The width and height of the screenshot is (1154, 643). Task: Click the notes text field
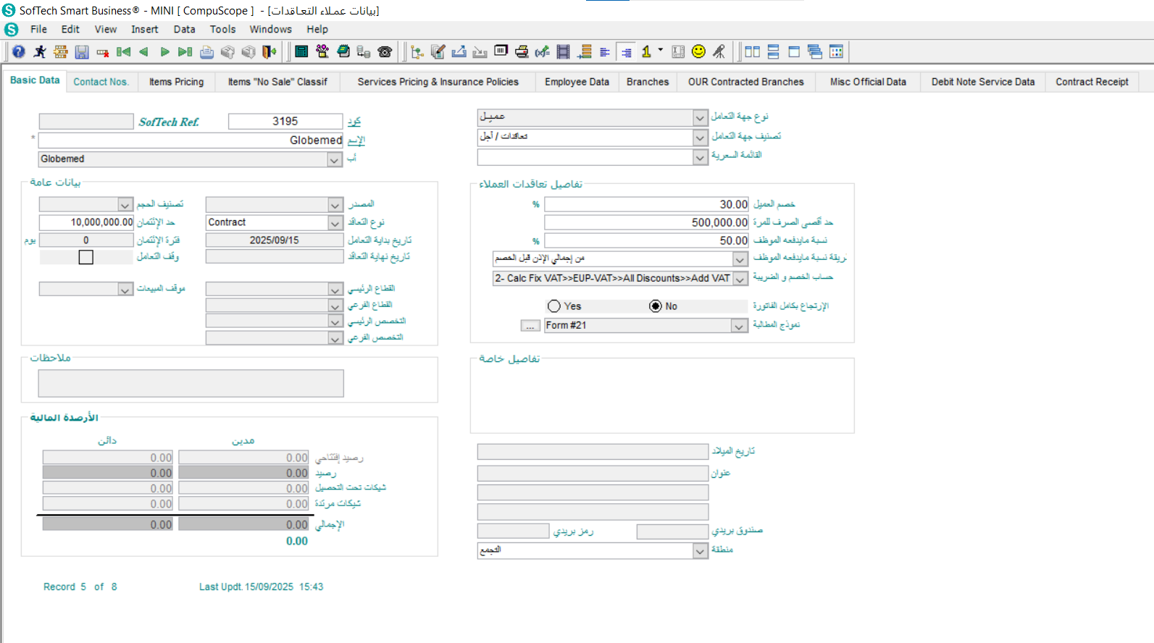pyautogui.click(x=191, y=383)
